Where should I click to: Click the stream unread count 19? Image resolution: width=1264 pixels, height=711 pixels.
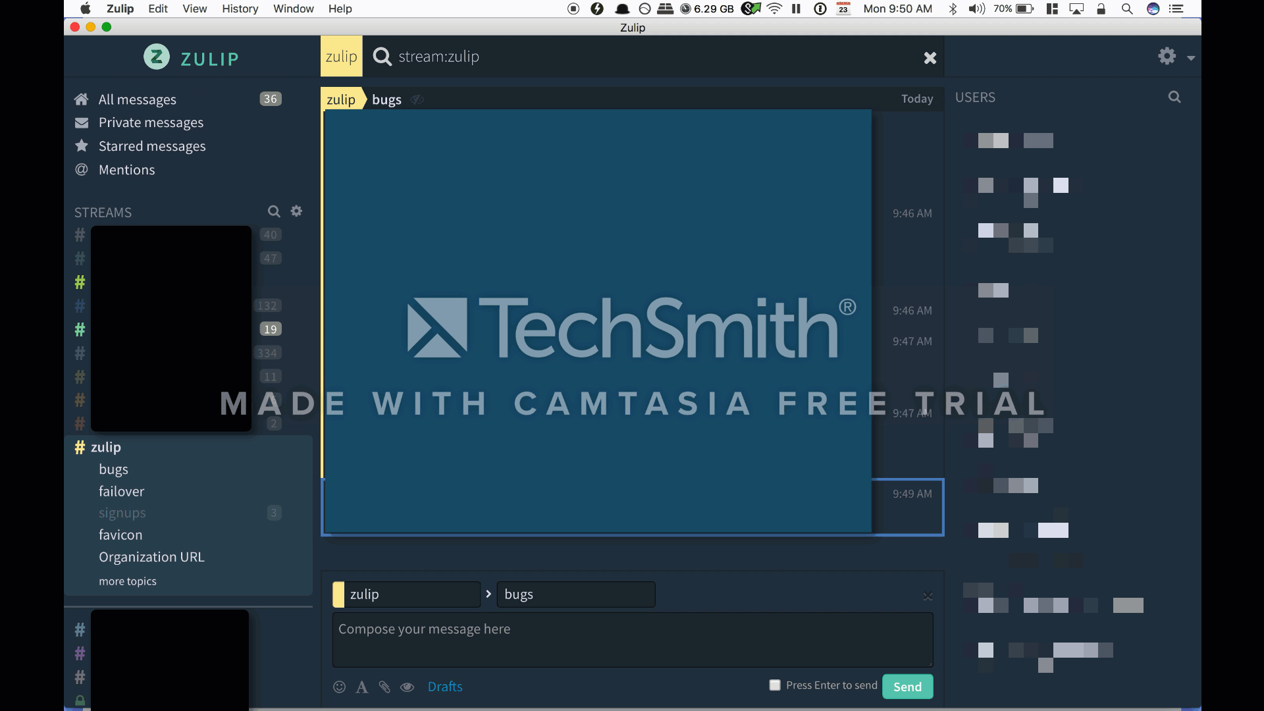click(x=271, y=329)
